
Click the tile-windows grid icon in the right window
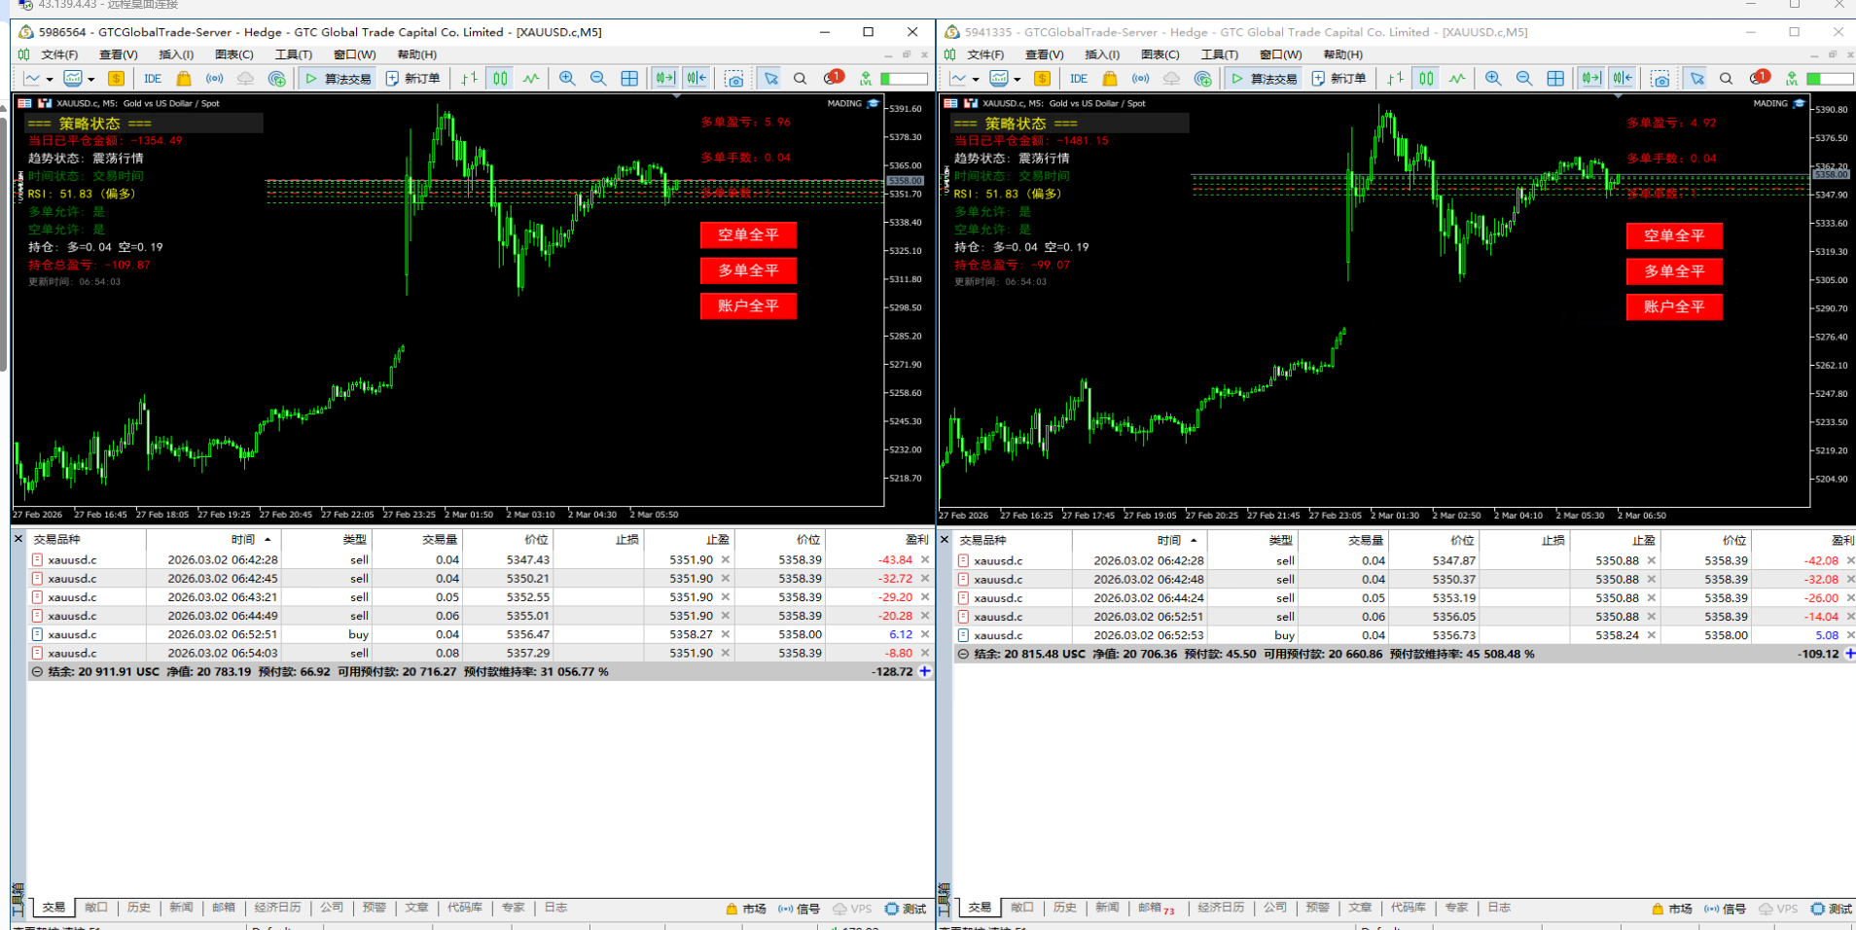[1555, 79]
